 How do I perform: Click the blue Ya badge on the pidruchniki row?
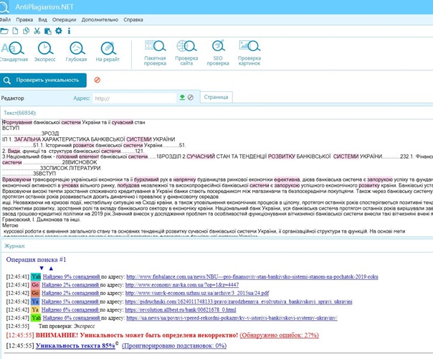pos(35,302)
